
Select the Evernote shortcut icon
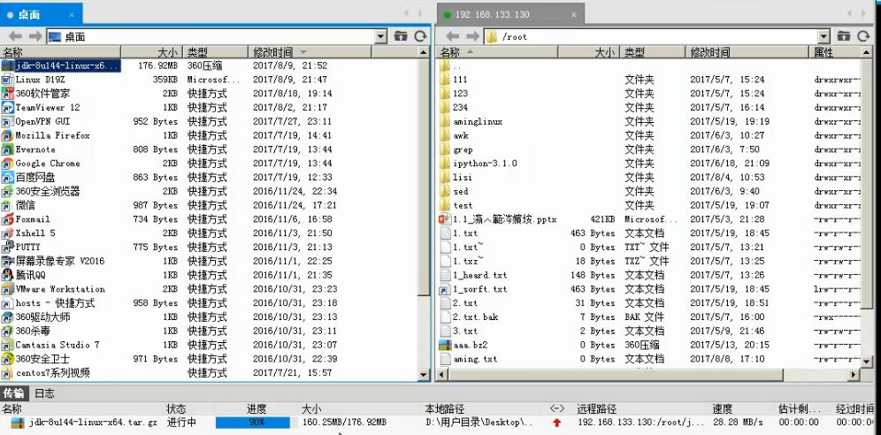pyautogui.click(x=7, y=149)
